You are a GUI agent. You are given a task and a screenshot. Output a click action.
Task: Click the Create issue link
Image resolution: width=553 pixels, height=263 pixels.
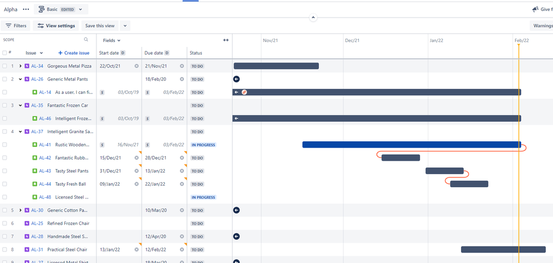click(74, 53)
